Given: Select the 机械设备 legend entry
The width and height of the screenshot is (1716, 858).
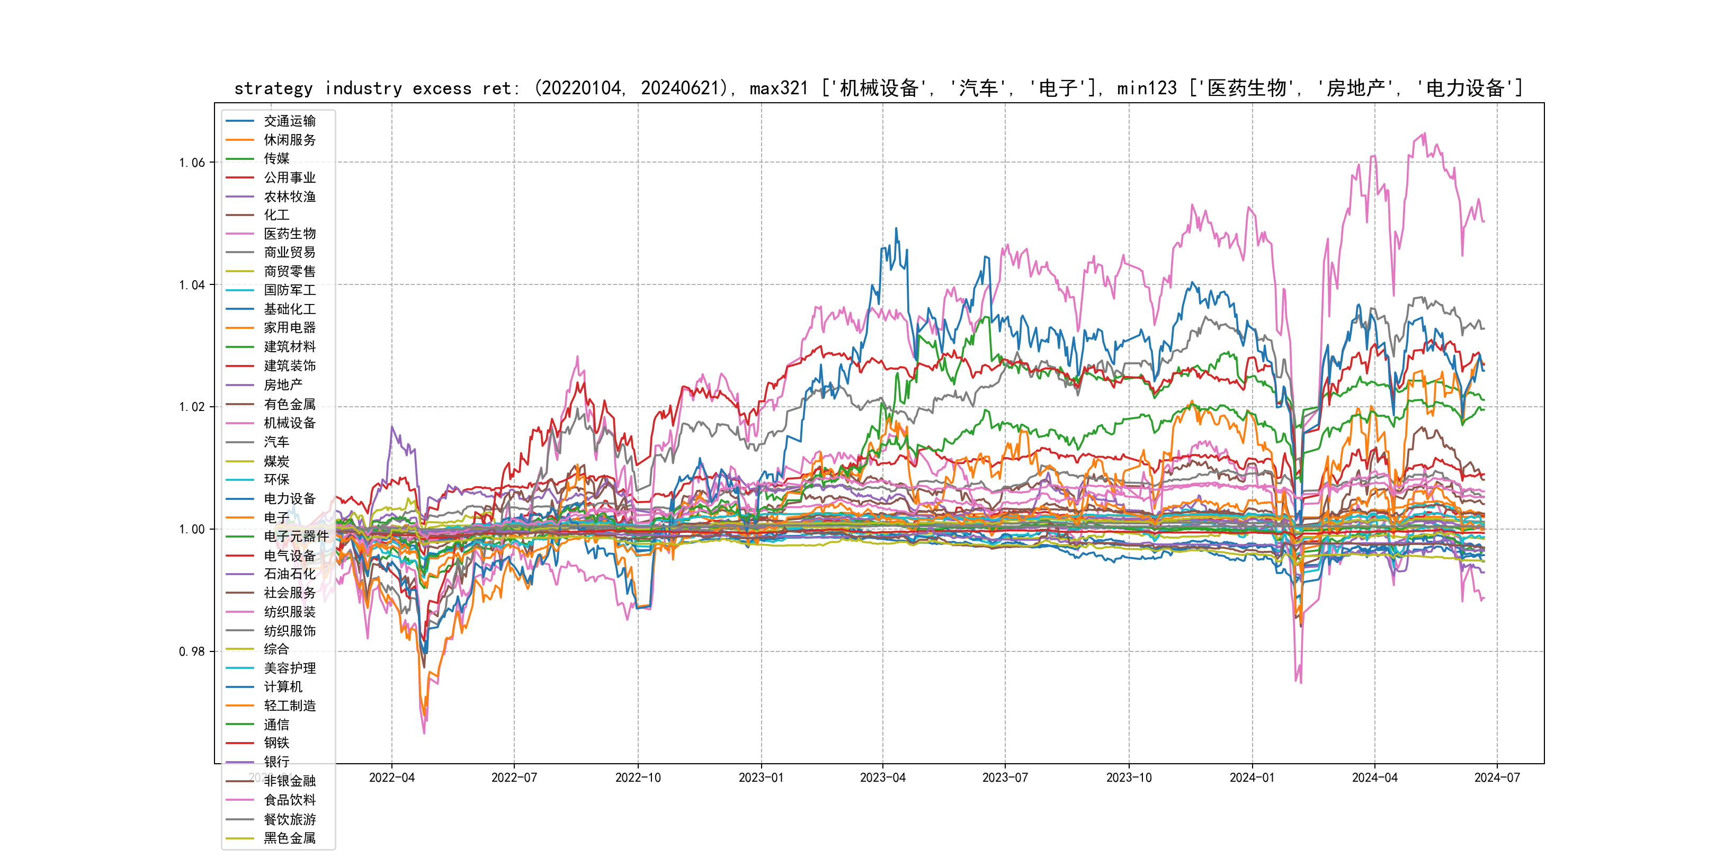Looking at the screenshot, I should (289, 423).
